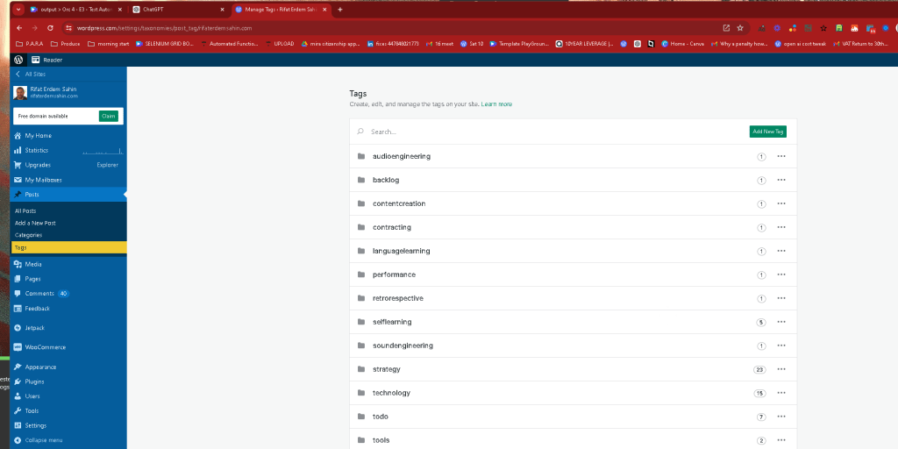
Task: Open the P.A.R.A bookmark folder
Action: (30, 44)
